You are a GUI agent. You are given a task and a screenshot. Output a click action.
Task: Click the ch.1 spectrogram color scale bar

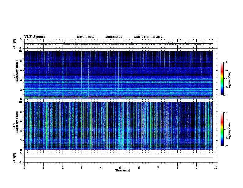[x=222, y=79]
